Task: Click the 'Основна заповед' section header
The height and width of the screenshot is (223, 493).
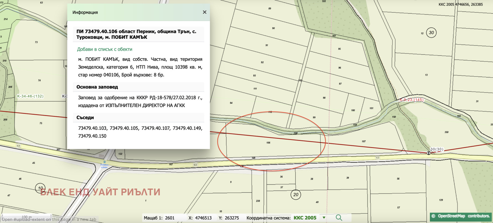Action: click(x=97, y=87)
